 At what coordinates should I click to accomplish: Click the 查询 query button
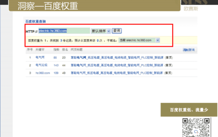117,31
